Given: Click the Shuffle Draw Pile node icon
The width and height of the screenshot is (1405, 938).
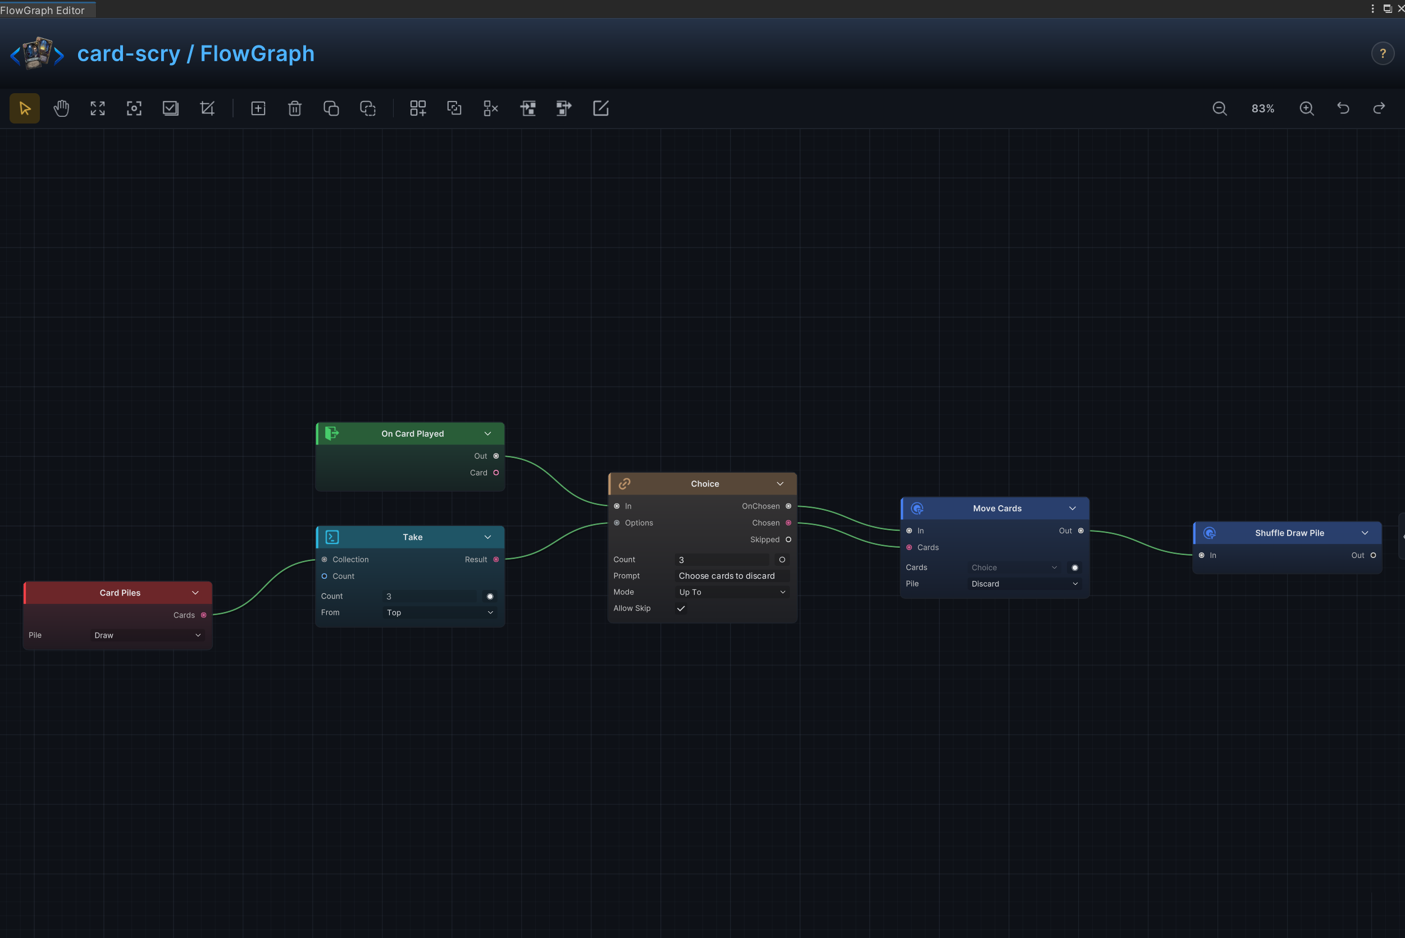Looking at the screenshot, I should click(x=1210, y=533).
